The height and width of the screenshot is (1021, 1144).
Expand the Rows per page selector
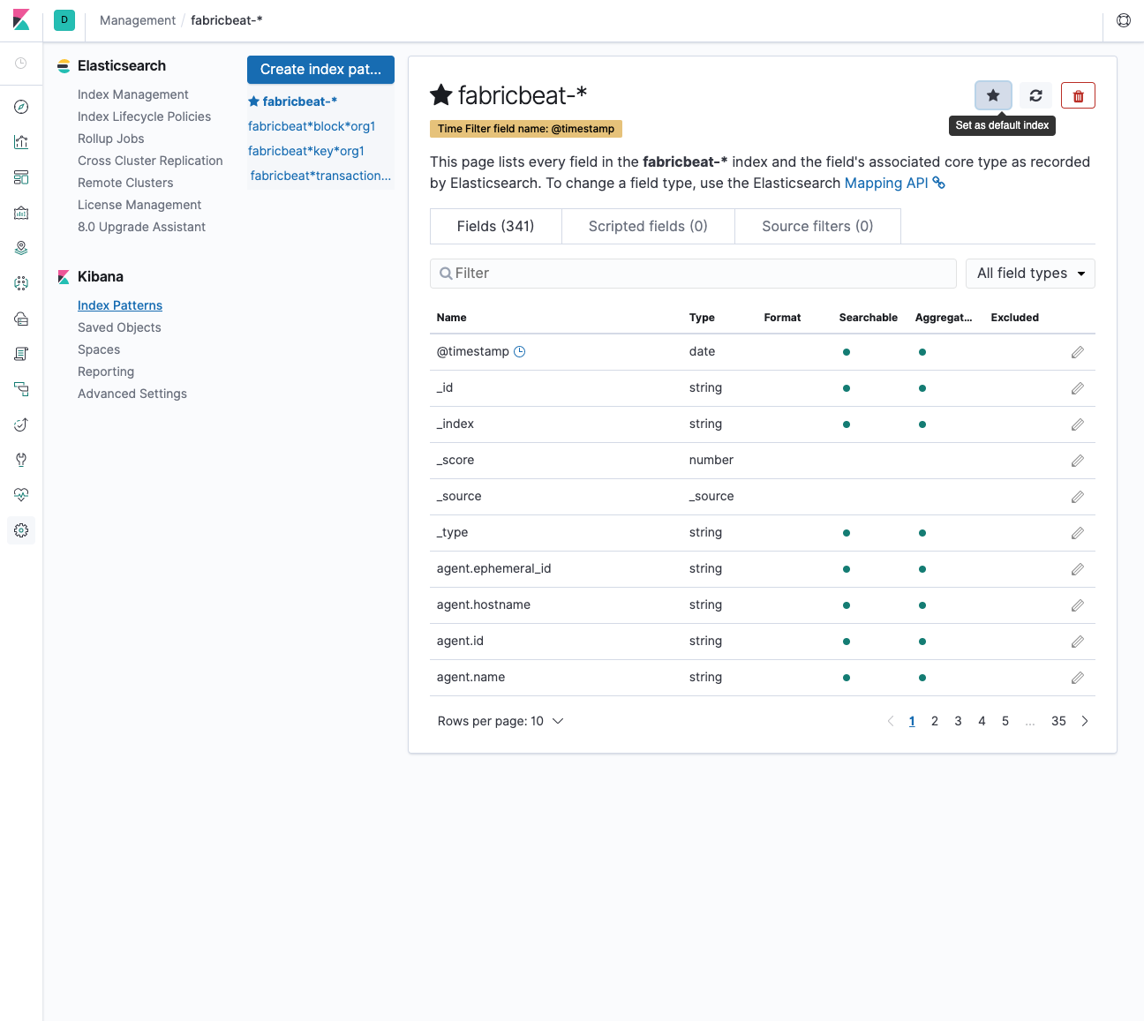tap(500, 721)
